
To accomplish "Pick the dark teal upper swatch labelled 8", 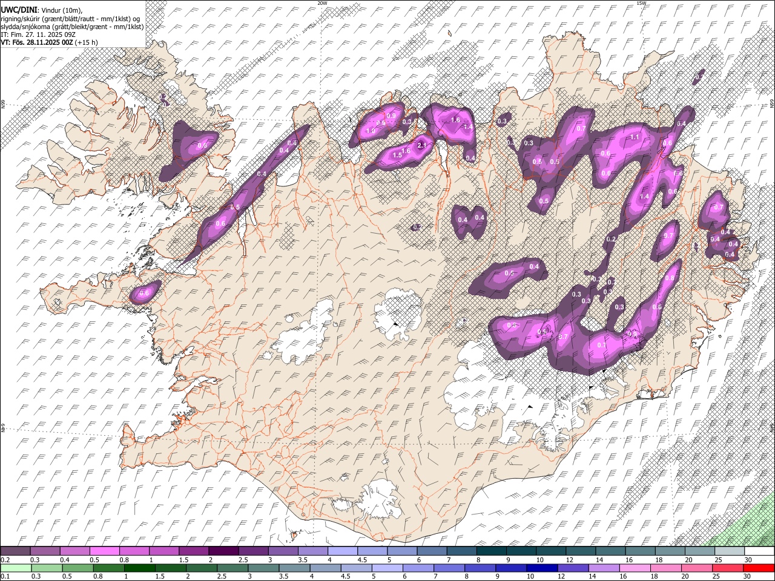I will pos(492,551).
